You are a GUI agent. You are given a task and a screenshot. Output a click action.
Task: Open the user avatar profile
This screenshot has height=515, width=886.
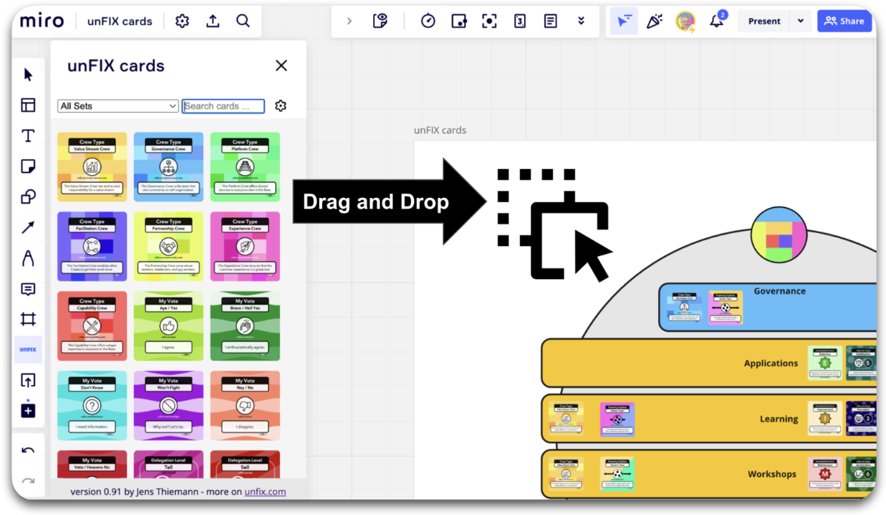point(685,21)
